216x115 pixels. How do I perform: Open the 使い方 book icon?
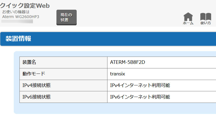205,17
